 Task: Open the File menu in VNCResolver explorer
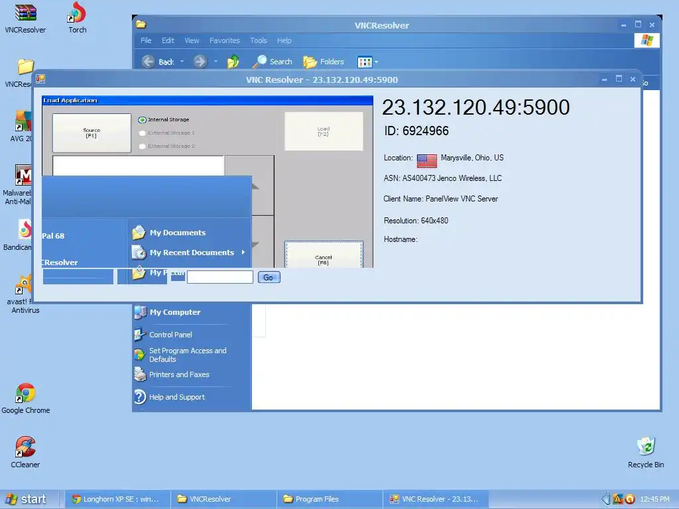point(146,40)
